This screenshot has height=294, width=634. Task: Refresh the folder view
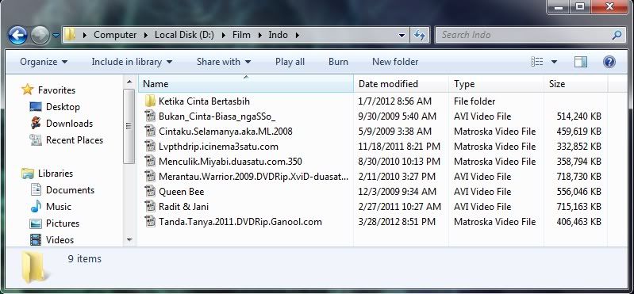[420, 36]
